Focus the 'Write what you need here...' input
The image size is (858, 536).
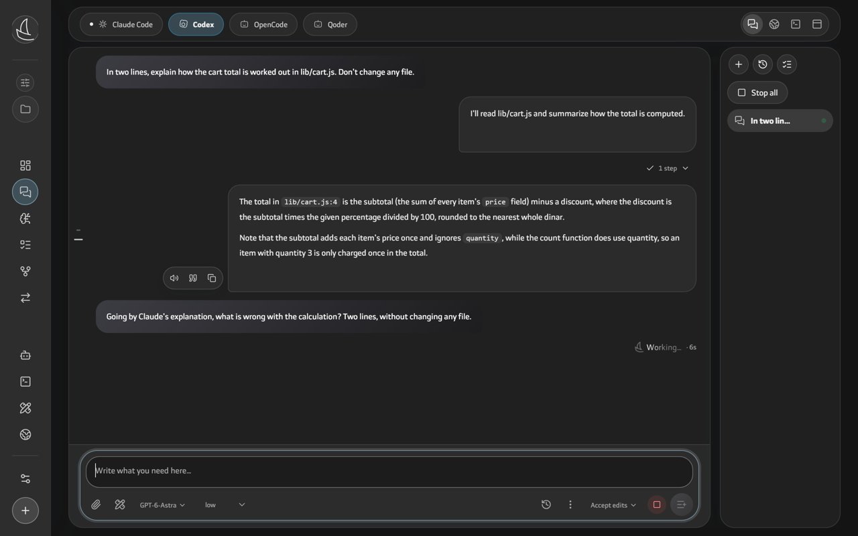(389, 472)
